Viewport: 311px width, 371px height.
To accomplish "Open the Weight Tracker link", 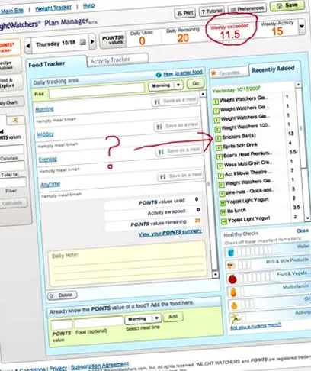I will (x=53, y=8).
